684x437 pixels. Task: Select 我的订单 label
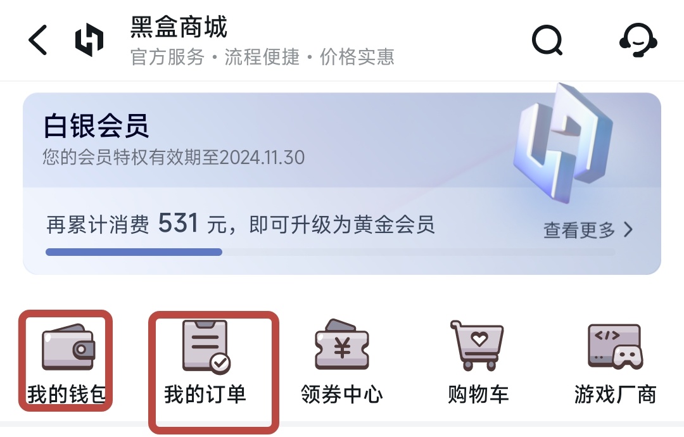tap(205, 395)
